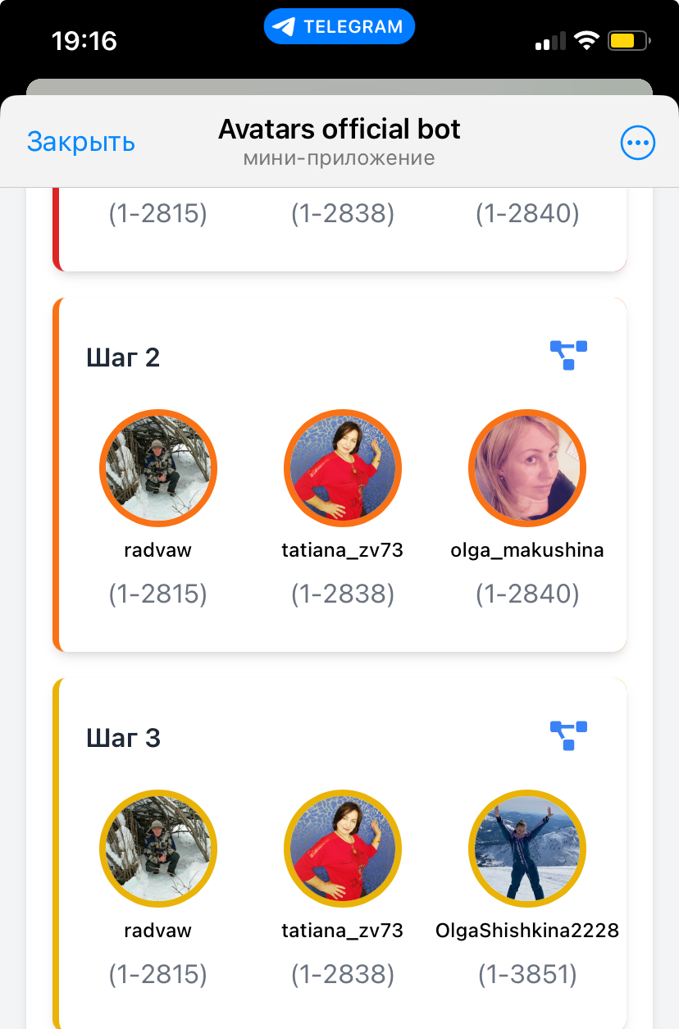
Task: Select radvaw username under Шаг 2
Action: (158, 550)
